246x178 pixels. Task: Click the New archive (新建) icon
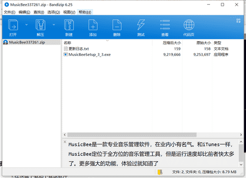pyautogui.click(x=69, y=25)
